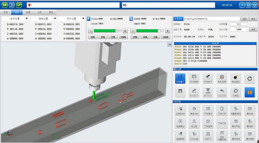The image size is (259, 143).
Task: Click the speaker sound icon
Action: coord(124,5)
